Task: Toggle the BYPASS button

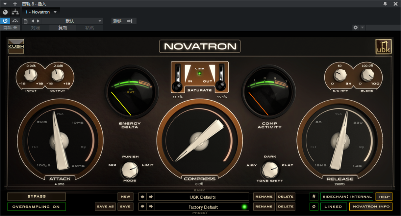Action: pos(36,196)
